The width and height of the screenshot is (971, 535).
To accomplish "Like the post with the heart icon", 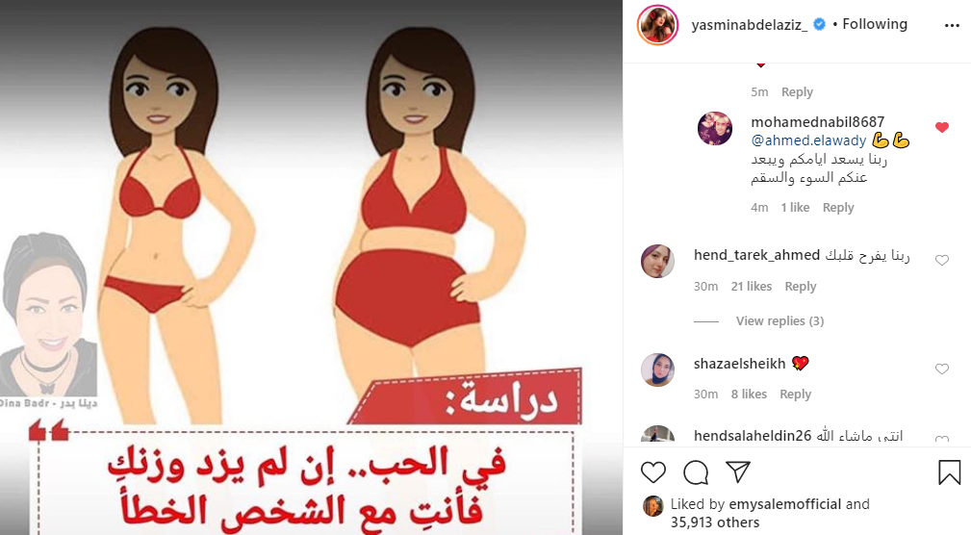I will pos(652,472).
